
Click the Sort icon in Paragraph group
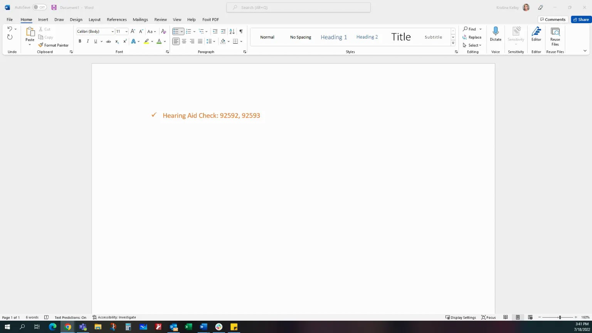point(232,31)
